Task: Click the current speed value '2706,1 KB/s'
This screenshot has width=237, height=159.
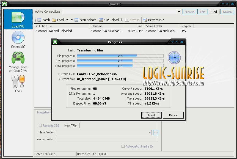Action: click(154, 89)
